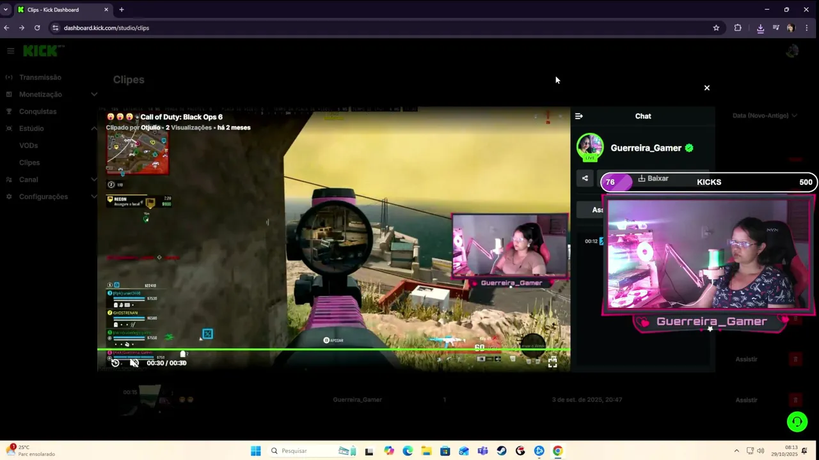The width and height of the screenshot is (819, 460).
Task: Open the weather widget showing 25°C
Action: coord(31,450)
